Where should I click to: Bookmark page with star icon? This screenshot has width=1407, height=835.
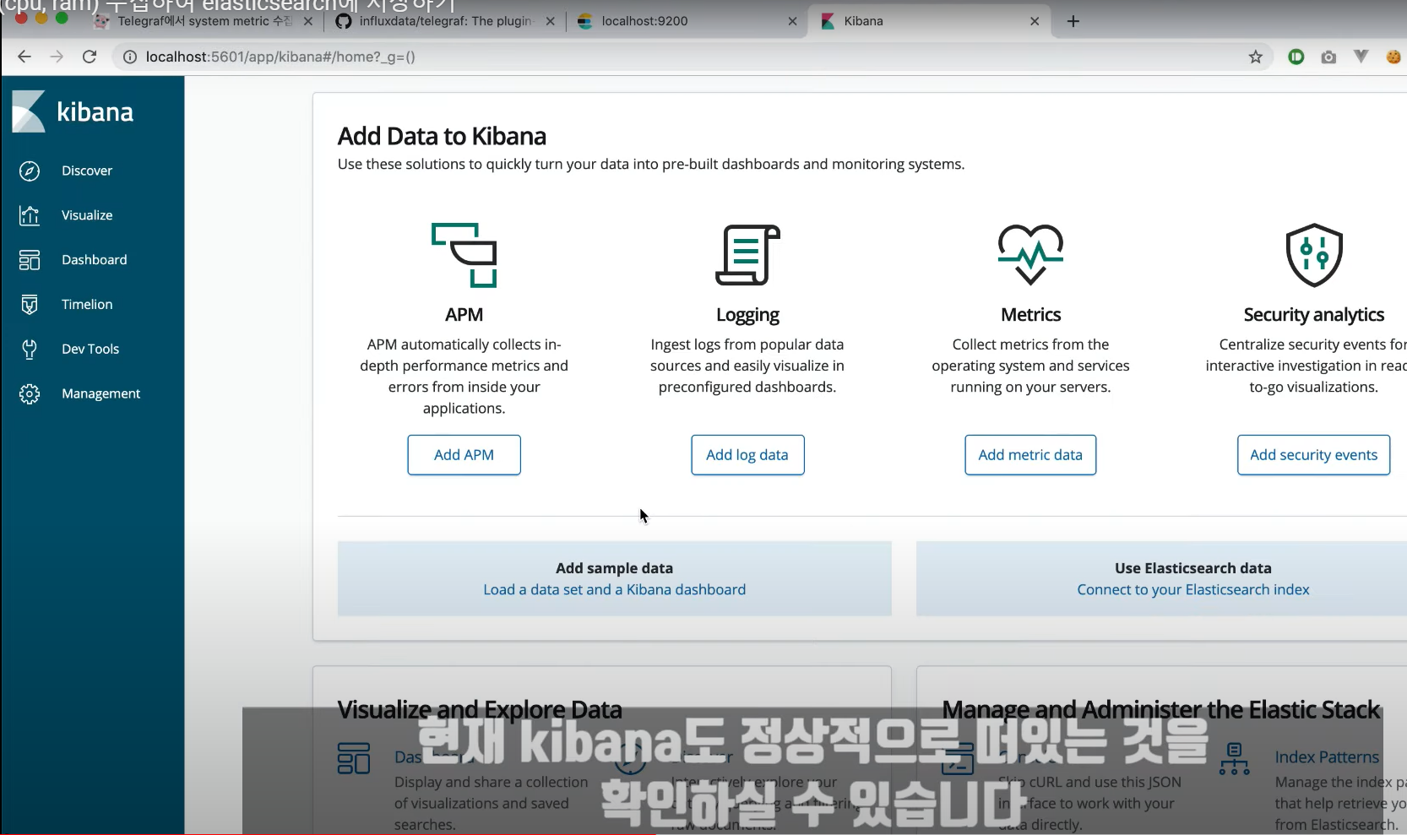click(x=1256, y=57)
